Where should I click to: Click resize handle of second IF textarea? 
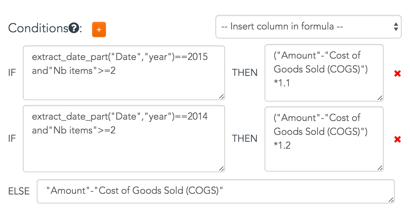tap(221, 168)
